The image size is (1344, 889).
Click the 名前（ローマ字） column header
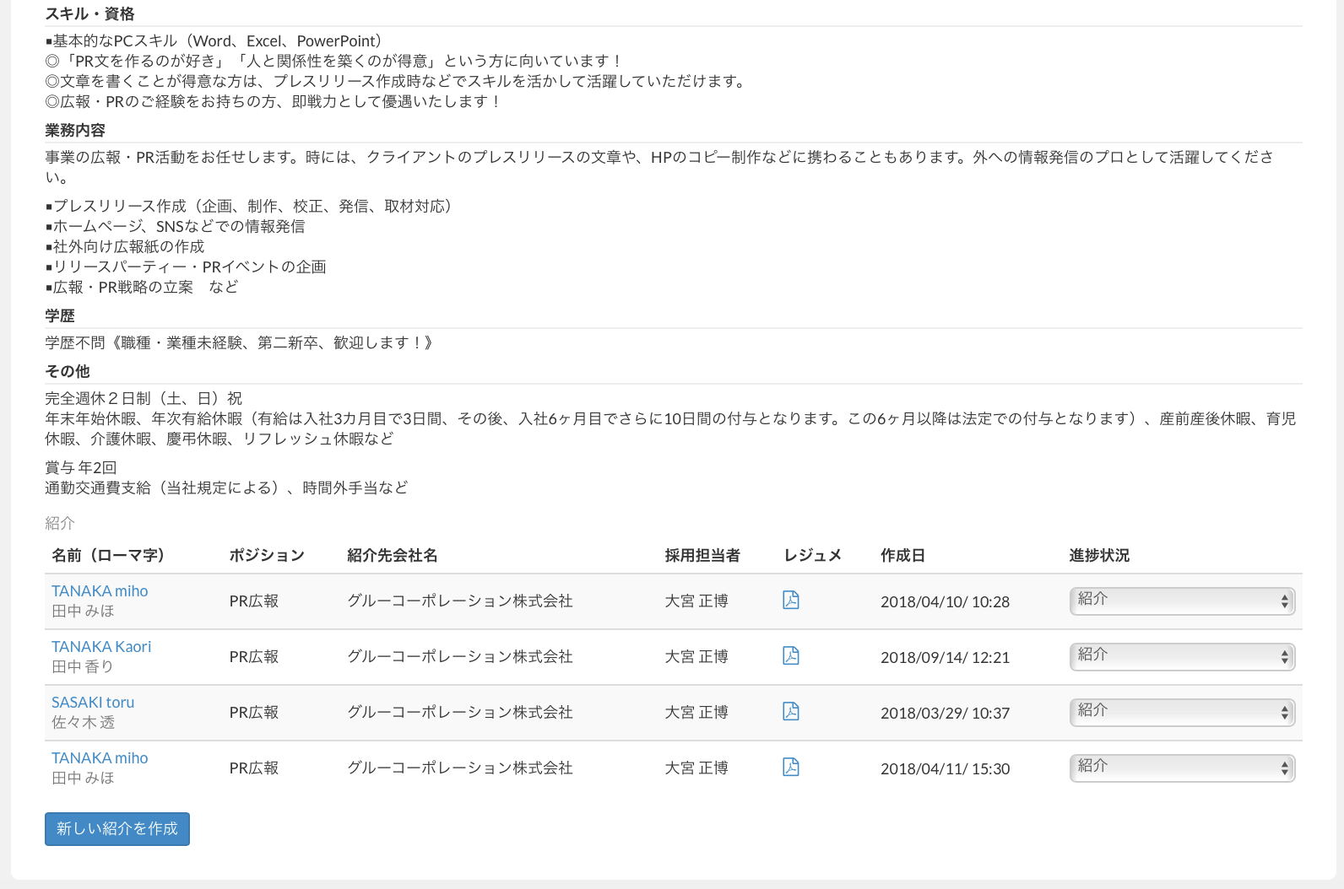pyautogui.click(x=108, y=555)
